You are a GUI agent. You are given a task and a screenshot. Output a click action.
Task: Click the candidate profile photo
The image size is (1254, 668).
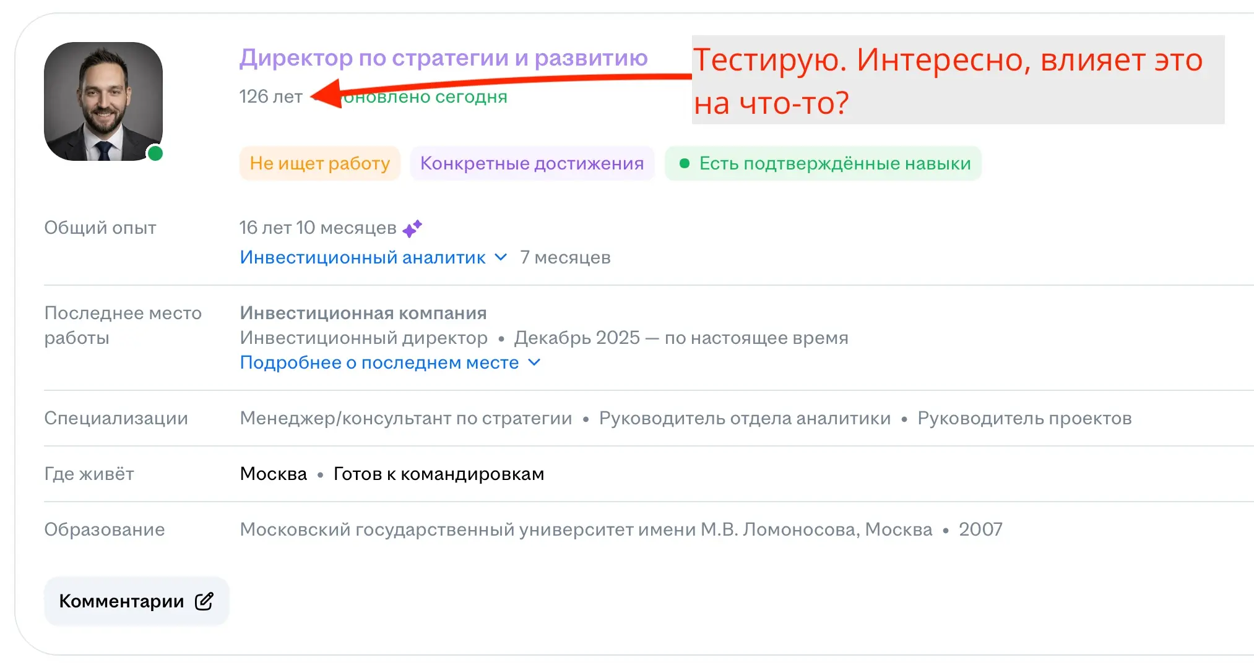coord(103,101)
